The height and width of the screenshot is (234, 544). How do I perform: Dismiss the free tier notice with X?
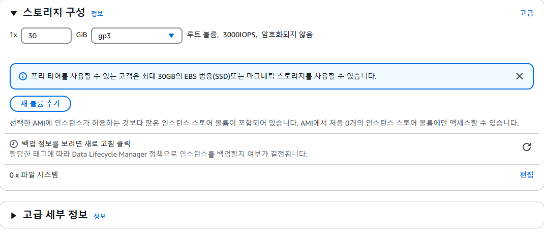point(520,76)
